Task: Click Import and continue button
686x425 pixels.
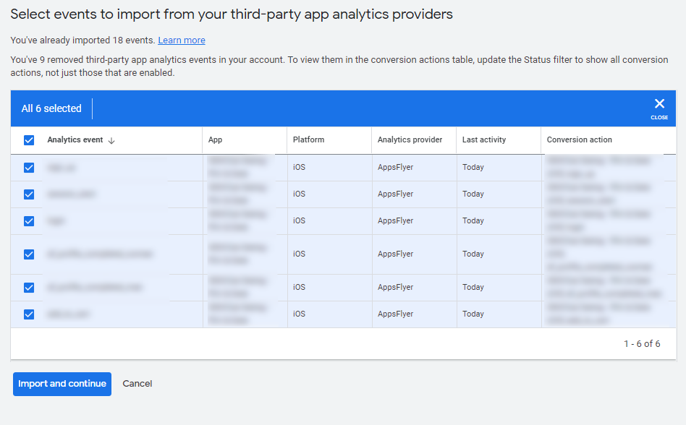Action: click(x=62, y=384)
